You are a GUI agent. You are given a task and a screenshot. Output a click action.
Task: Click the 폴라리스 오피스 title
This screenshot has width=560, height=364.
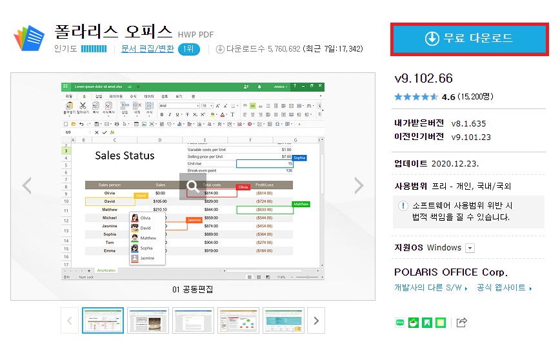(114, 32)
